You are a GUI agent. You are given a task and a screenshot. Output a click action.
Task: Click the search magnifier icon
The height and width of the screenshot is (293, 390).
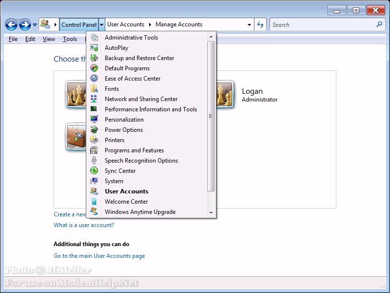pos(379,24)
